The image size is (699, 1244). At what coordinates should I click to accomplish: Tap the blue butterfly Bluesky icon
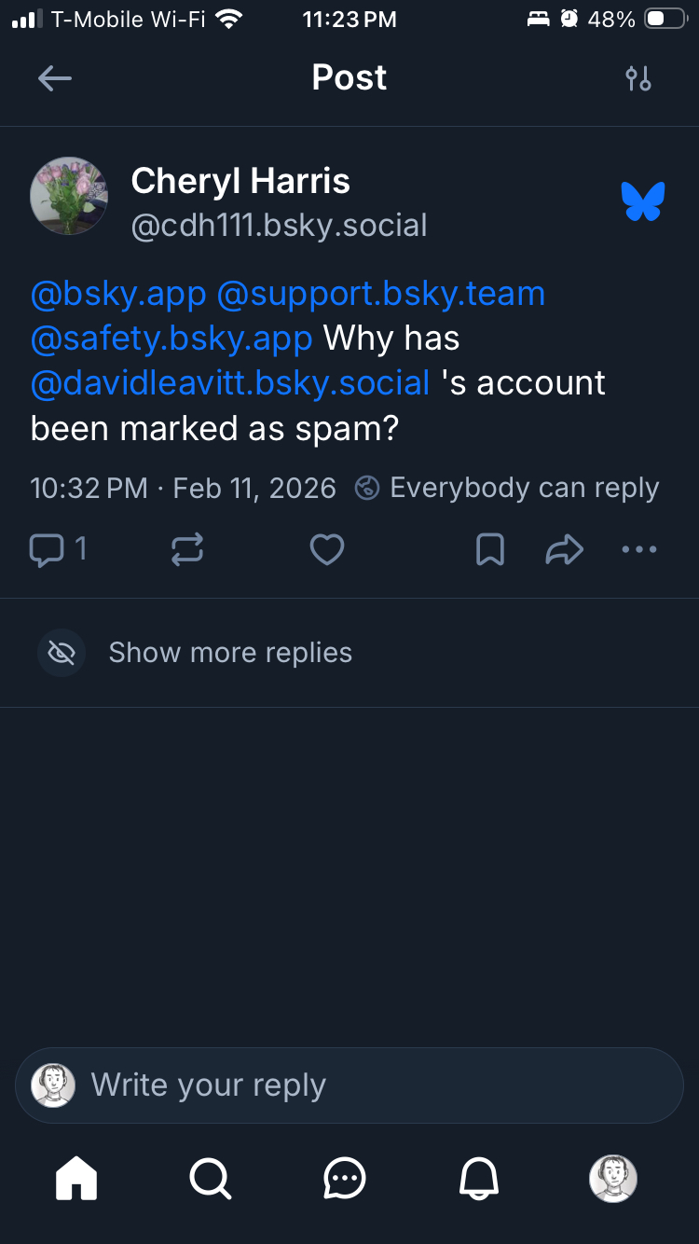click(x=643, y=201)
